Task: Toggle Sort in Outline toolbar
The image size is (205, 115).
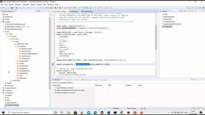Action: [180, 11]
